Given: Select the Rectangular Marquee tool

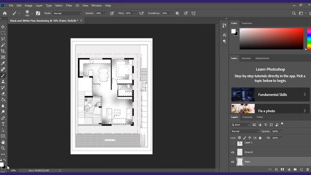Looking at the screenshot, I should pyautogui.click(x=3, y=33).
